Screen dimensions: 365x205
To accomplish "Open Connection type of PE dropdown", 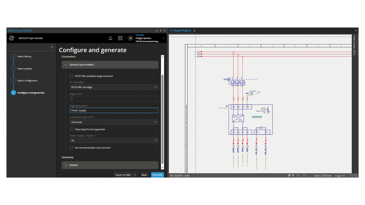I will [x=114, y=122].
